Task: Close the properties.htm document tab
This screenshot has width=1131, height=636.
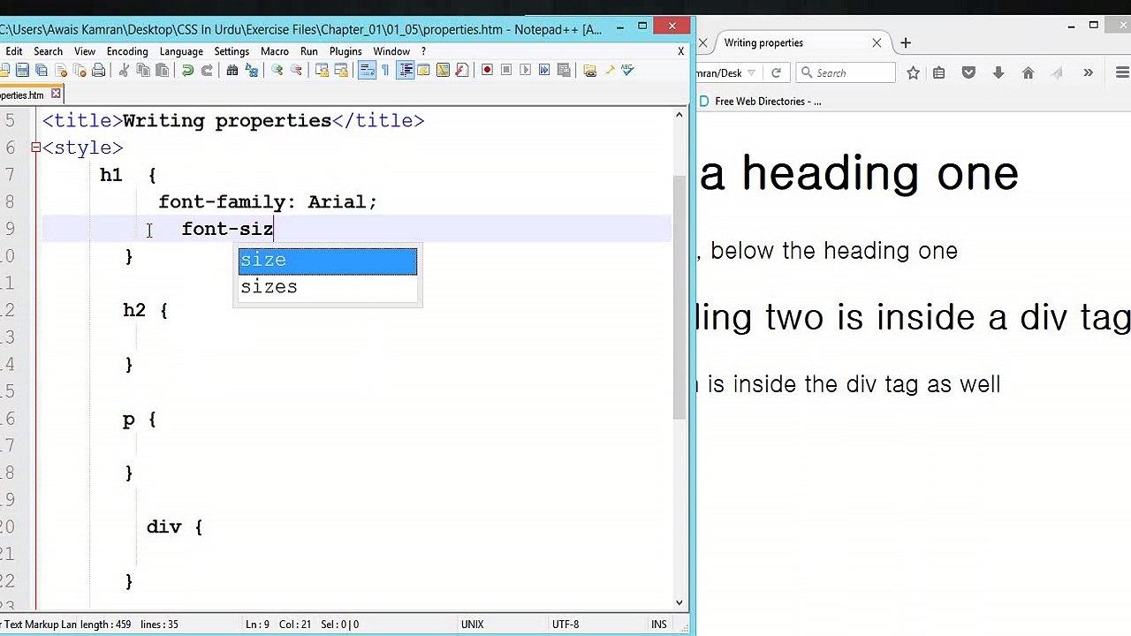Action: 56,94
